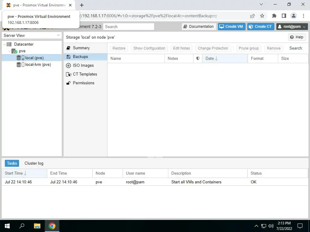Open Windows taskbar search

(22, 226)
